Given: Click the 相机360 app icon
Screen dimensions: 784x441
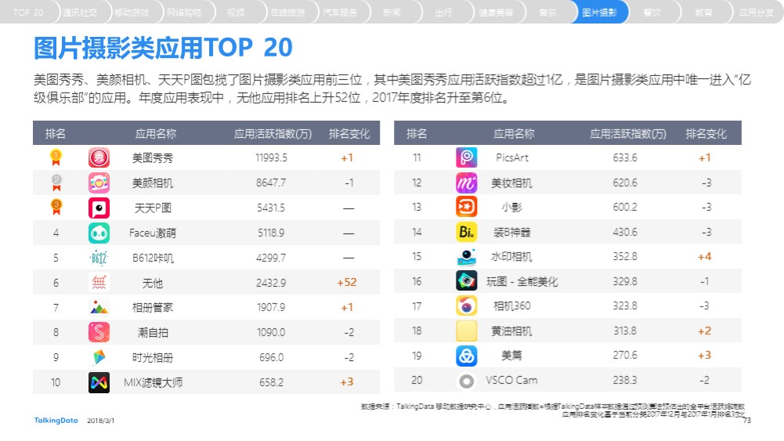Looking at the screenshot, I should [467, 306].
